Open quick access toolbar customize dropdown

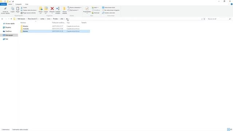pyautogui.click(x=10, y=1)
